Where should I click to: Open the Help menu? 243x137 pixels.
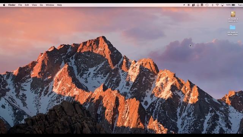[59, 5]
